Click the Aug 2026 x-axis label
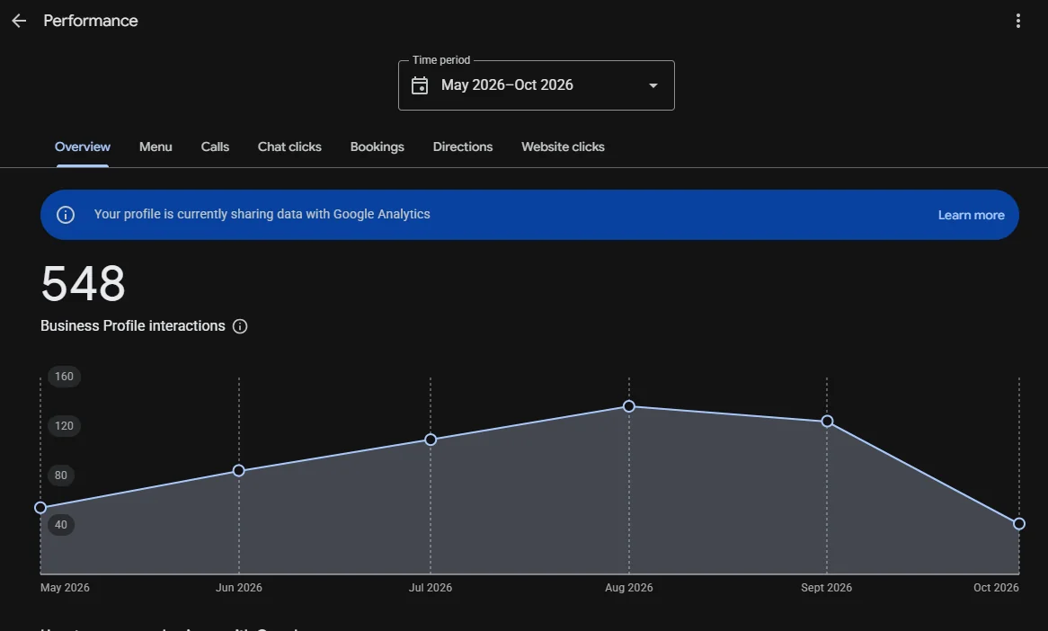This screenshot has width=1048, height=631. [x=629, y=588]
